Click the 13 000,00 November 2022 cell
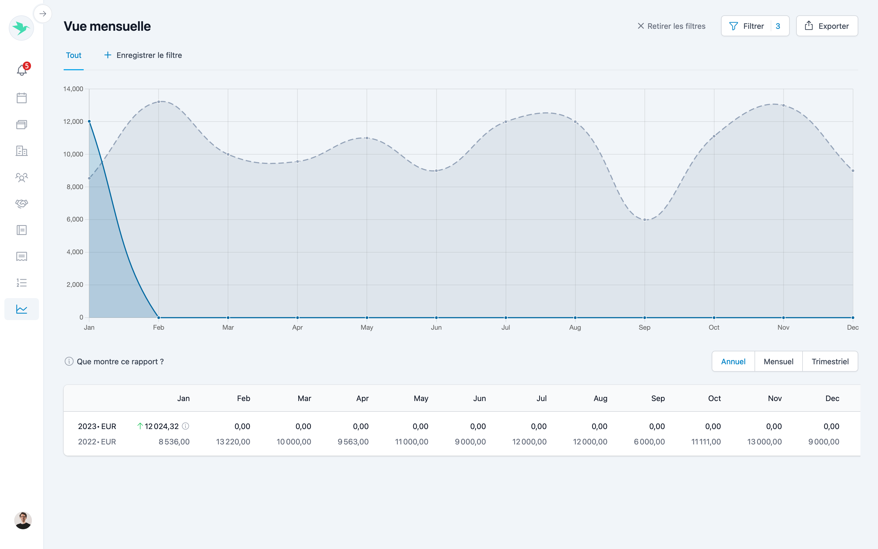This screenshot has height=549, width=878. [764, 441]
